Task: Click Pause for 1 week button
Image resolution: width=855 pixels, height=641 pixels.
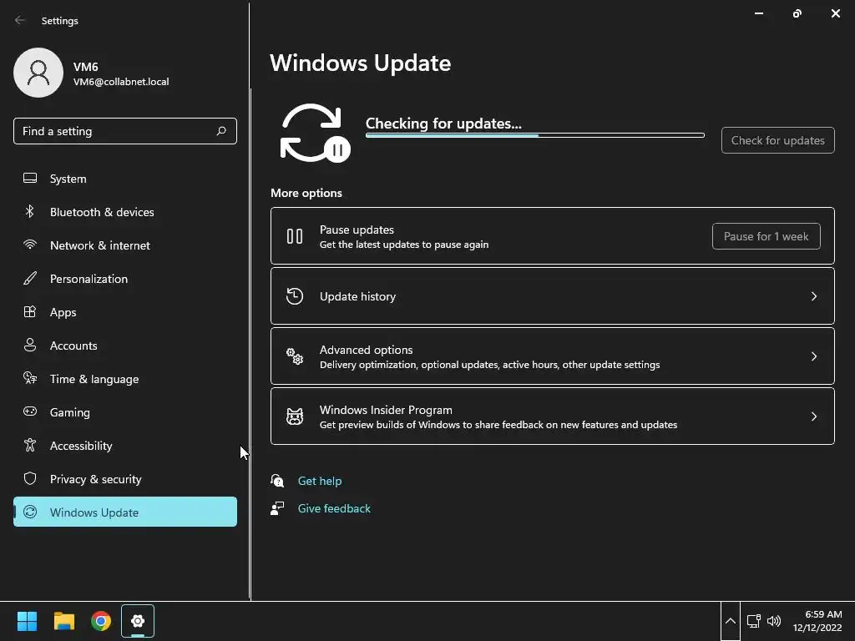Action: [766, 236]
